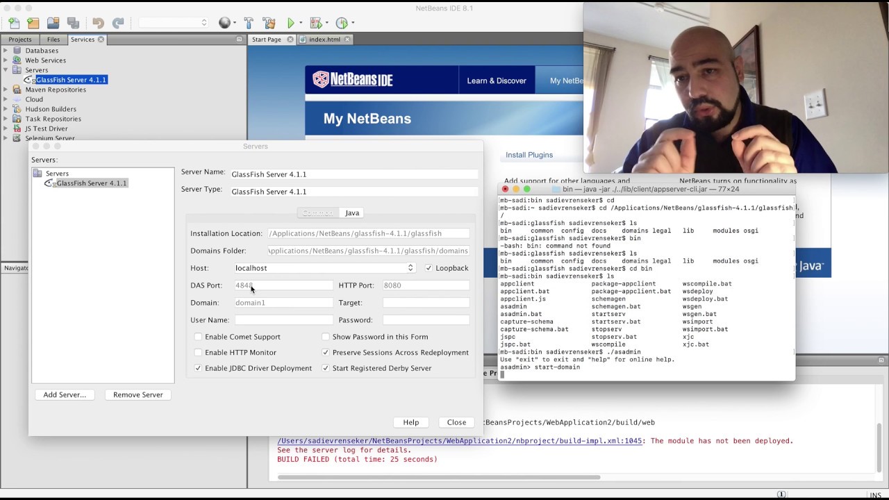889x500 pixels.
Task: Click the User Name input field
Action: tap(284, 320)
